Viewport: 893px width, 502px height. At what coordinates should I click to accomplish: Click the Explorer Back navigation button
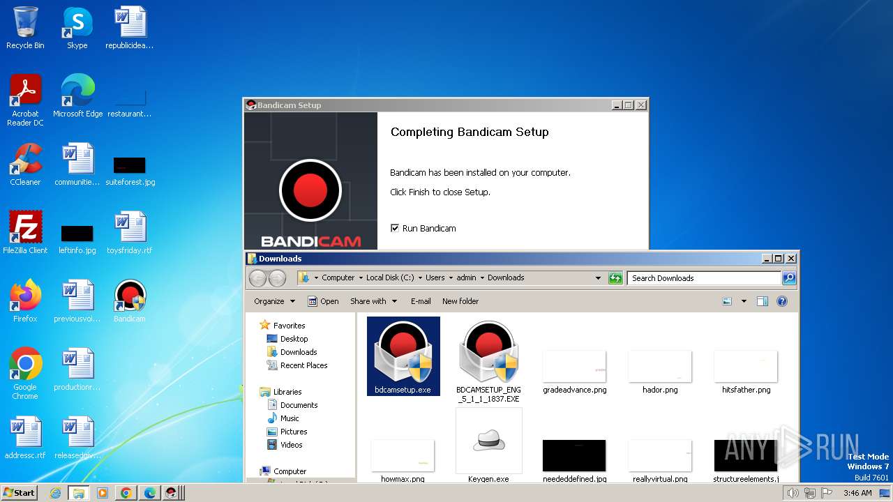(x=257, y=277)
